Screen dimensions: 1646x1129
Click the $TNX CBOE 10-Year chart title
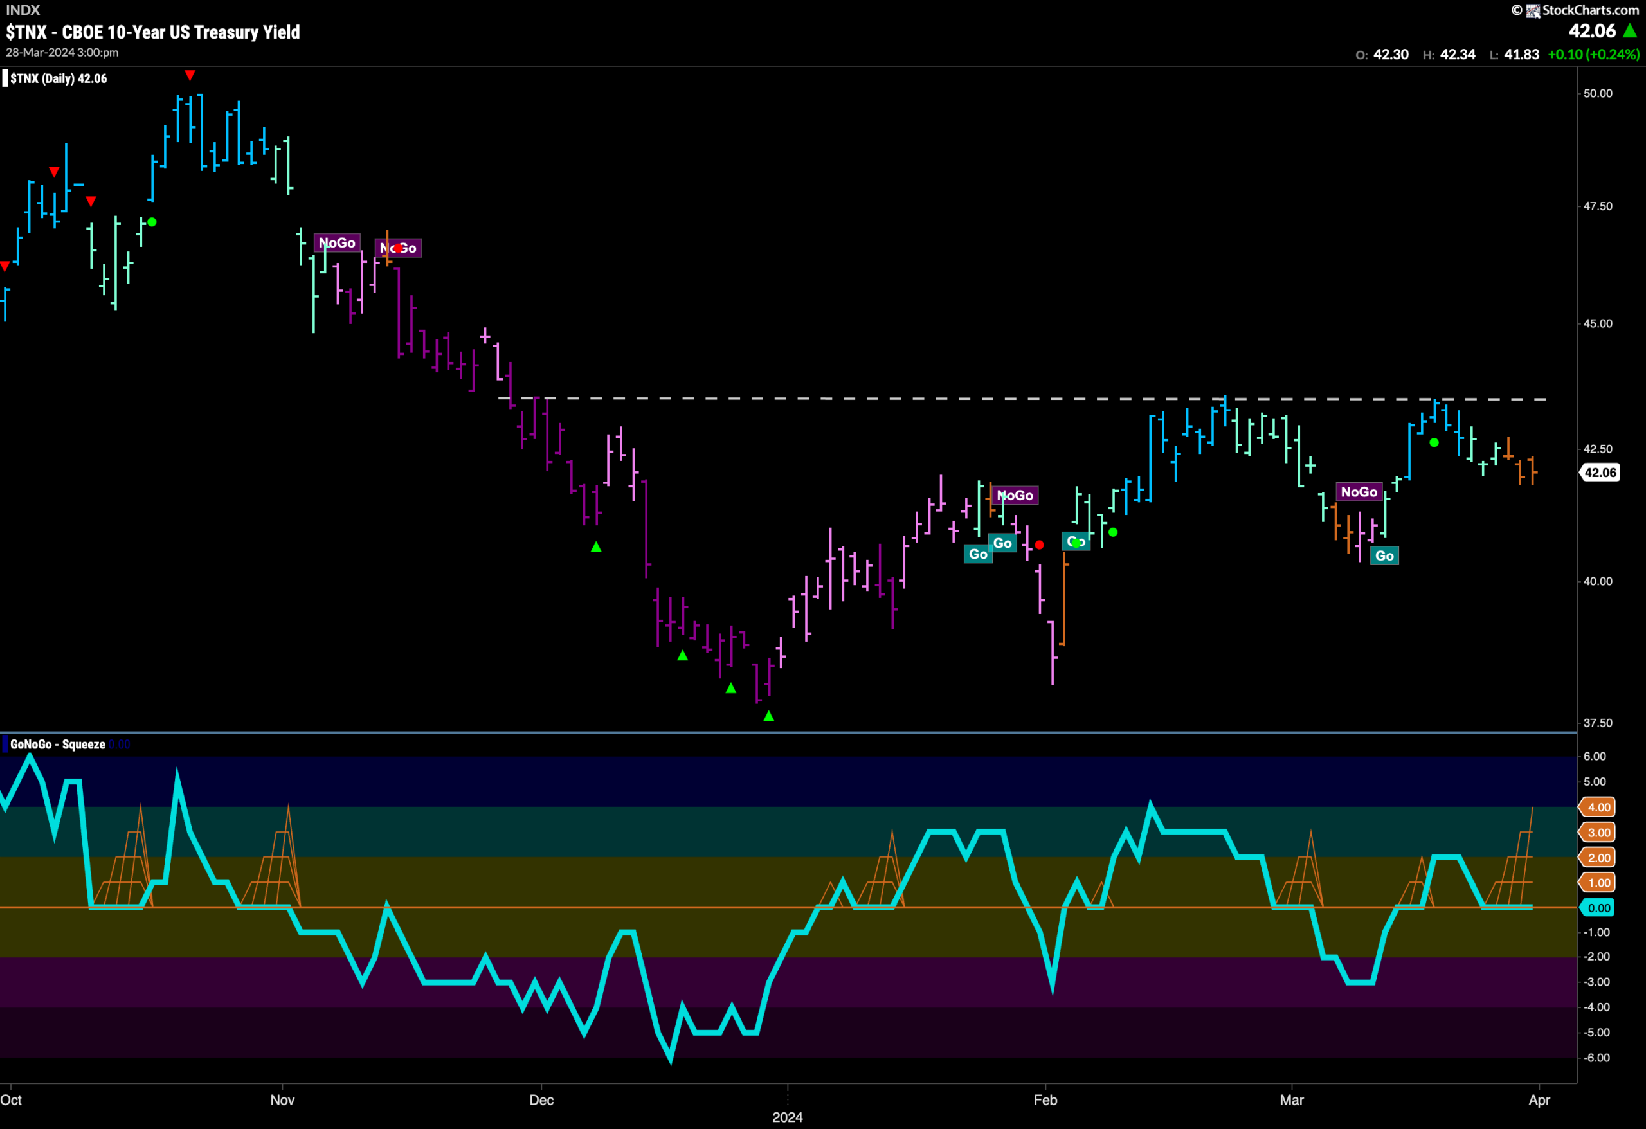click(x=153, y=32)
